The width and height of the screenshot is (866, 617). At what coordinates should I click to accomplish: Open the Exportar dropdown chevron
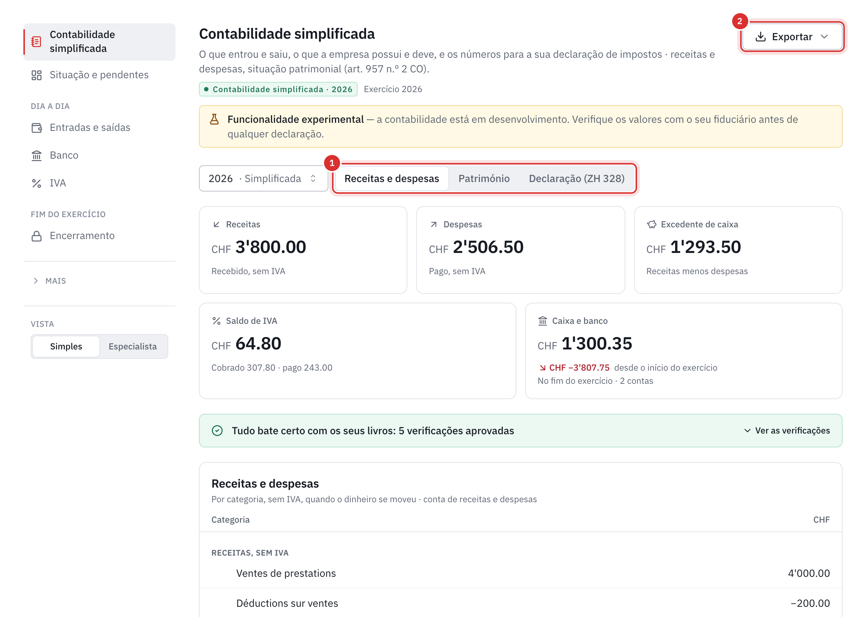point(824,37)
